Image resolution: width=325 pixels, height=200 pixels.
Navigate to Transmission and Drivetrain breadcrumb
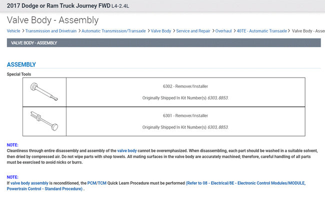click(x=50, y=31)
